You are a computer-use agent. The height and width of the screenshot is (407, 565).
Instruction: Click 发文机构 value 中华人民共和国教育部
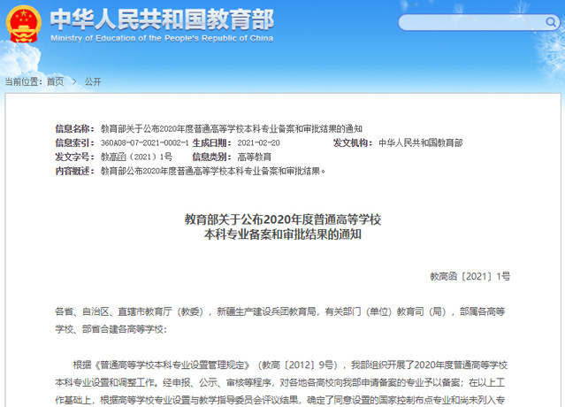[x=420, y=142]
